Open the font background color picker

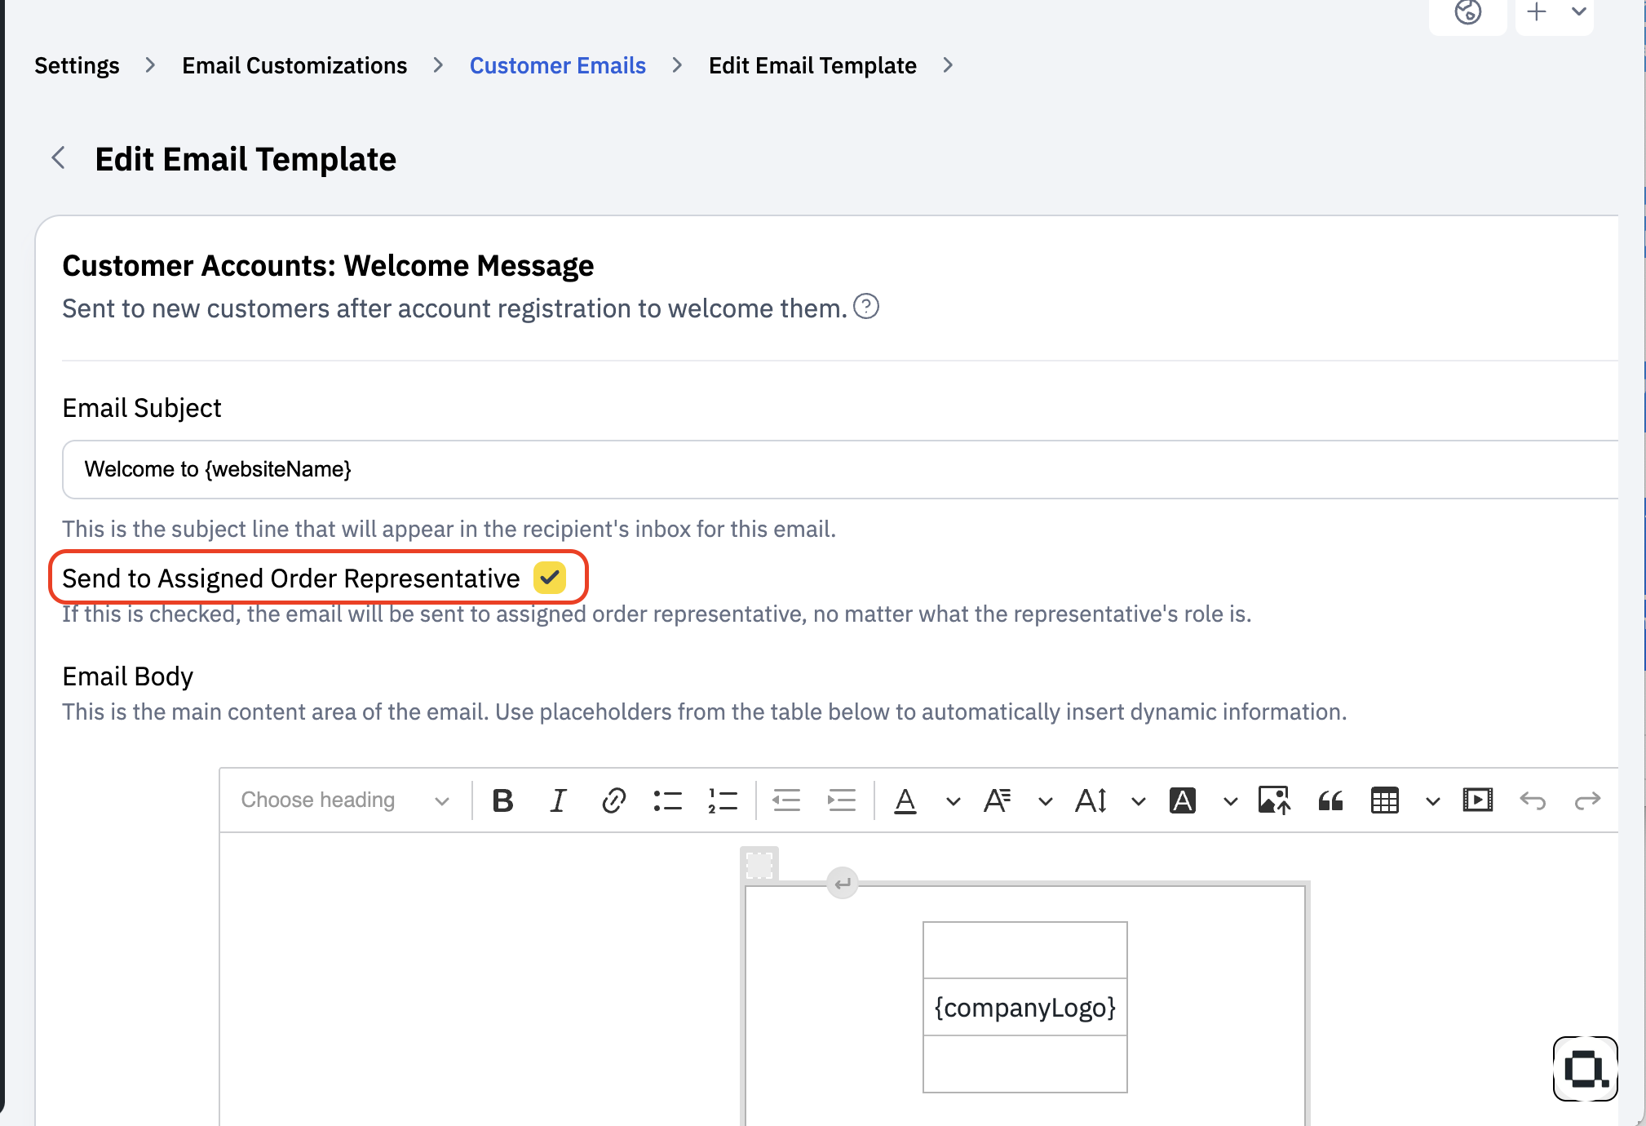(x=1183, y=800)
